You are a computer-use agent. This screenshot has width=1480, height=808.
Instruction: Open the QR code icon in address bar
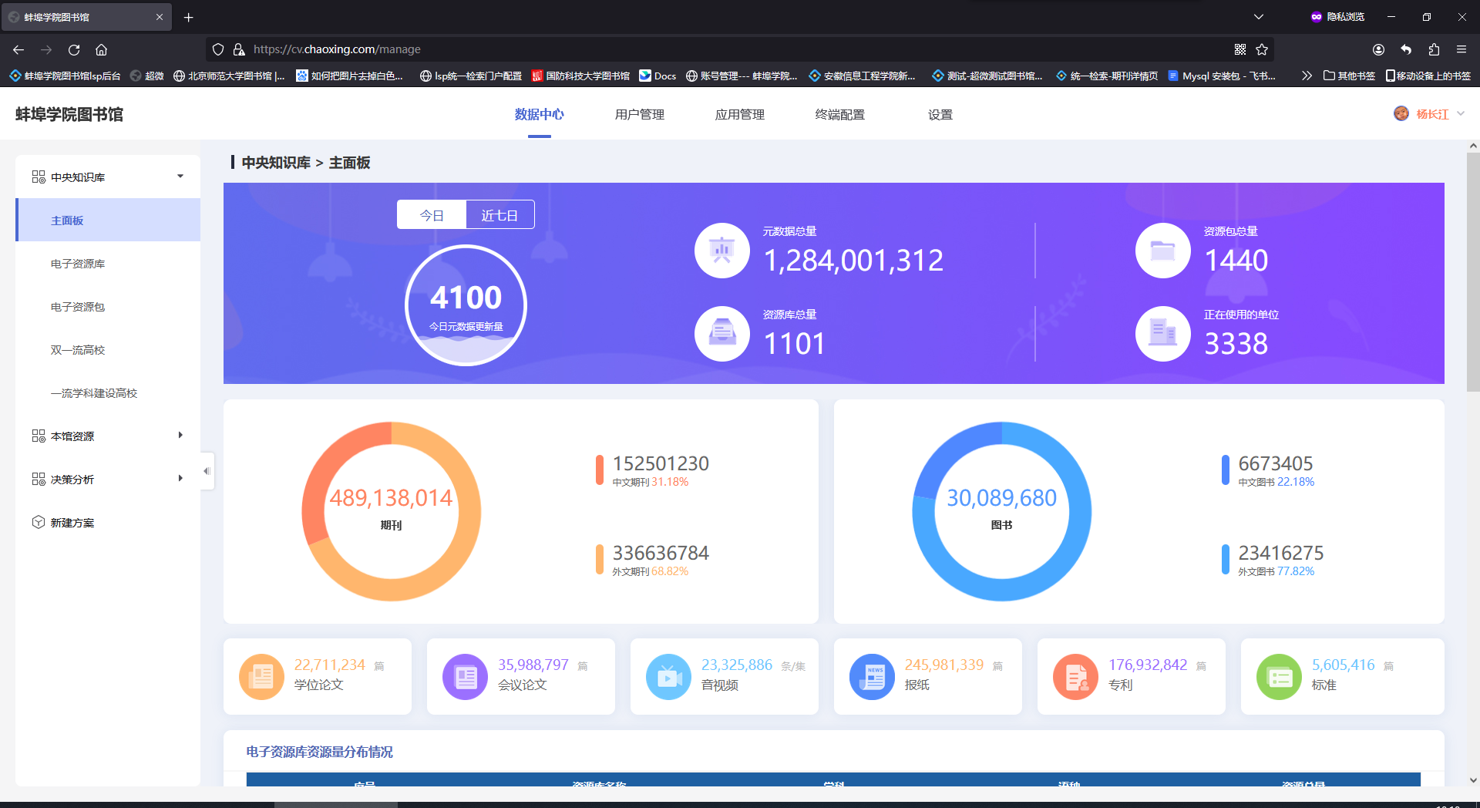[1240, 49]
